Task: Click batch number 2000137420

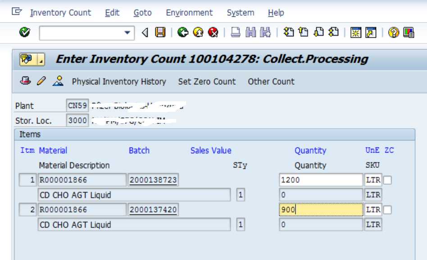Action: pyautogui.click(x=153, y=210)
